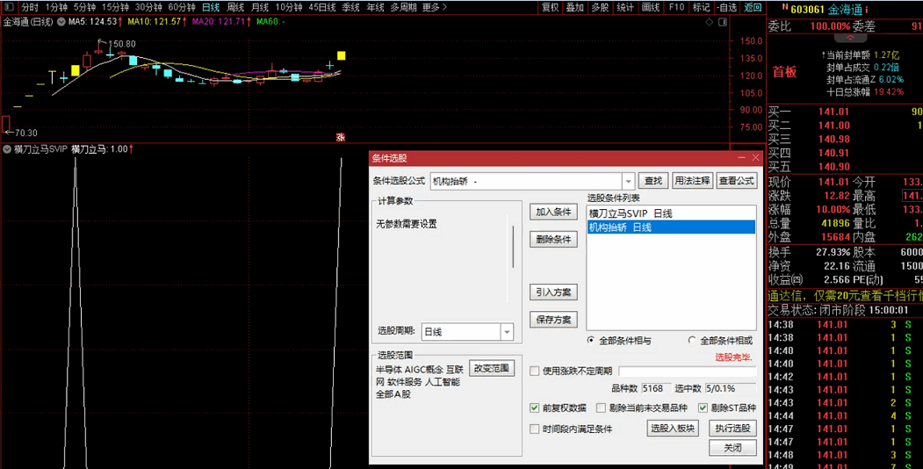Click -自选 in the top toolbar

727,7
